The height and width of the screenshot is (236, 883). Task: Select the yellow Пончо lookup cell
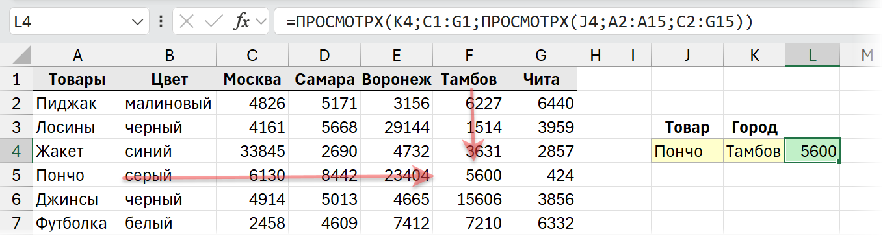click(687, 152)
